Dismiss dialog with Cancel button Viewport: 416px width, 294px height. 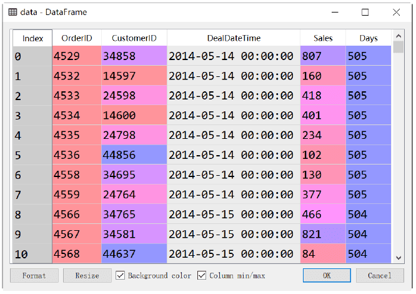click(380, 275)
